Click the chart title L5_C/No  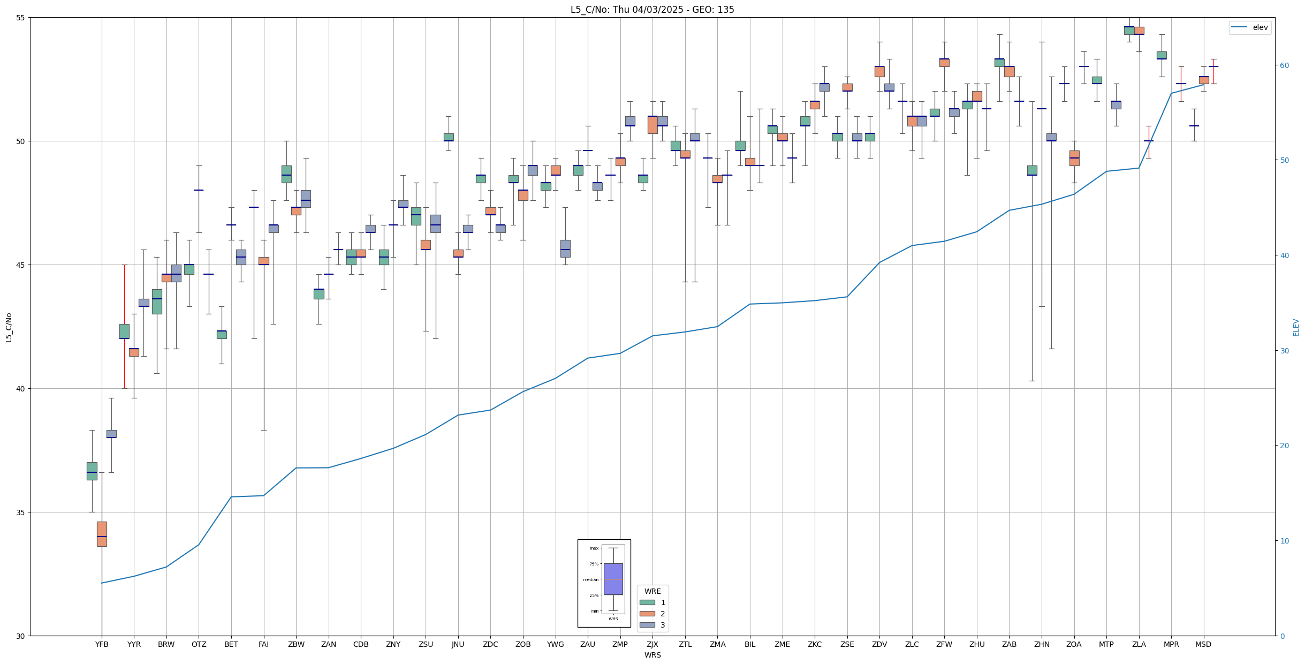coord(652,10)
